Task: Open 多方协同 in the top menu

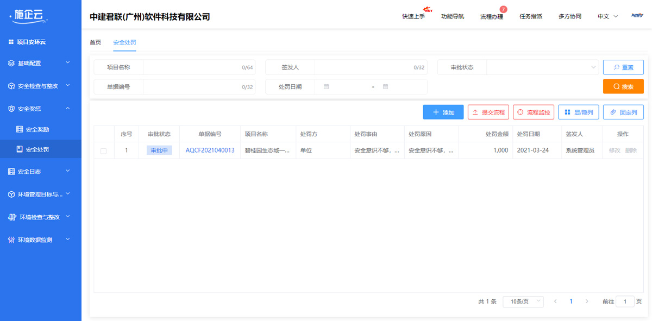Action: 570,16
